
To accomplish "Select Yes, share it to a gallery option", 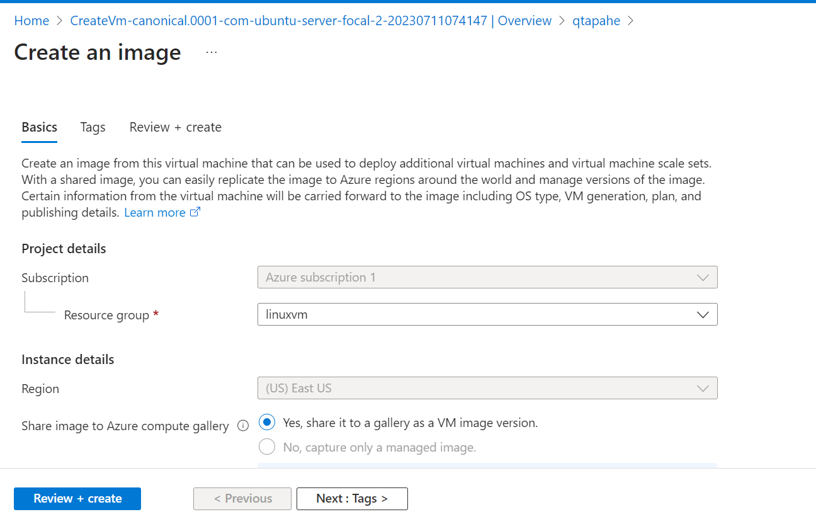I will [x=266, y=422].
